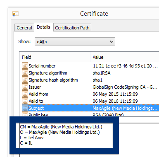
Task: Select the Valid to row
Action: [90, 101]
